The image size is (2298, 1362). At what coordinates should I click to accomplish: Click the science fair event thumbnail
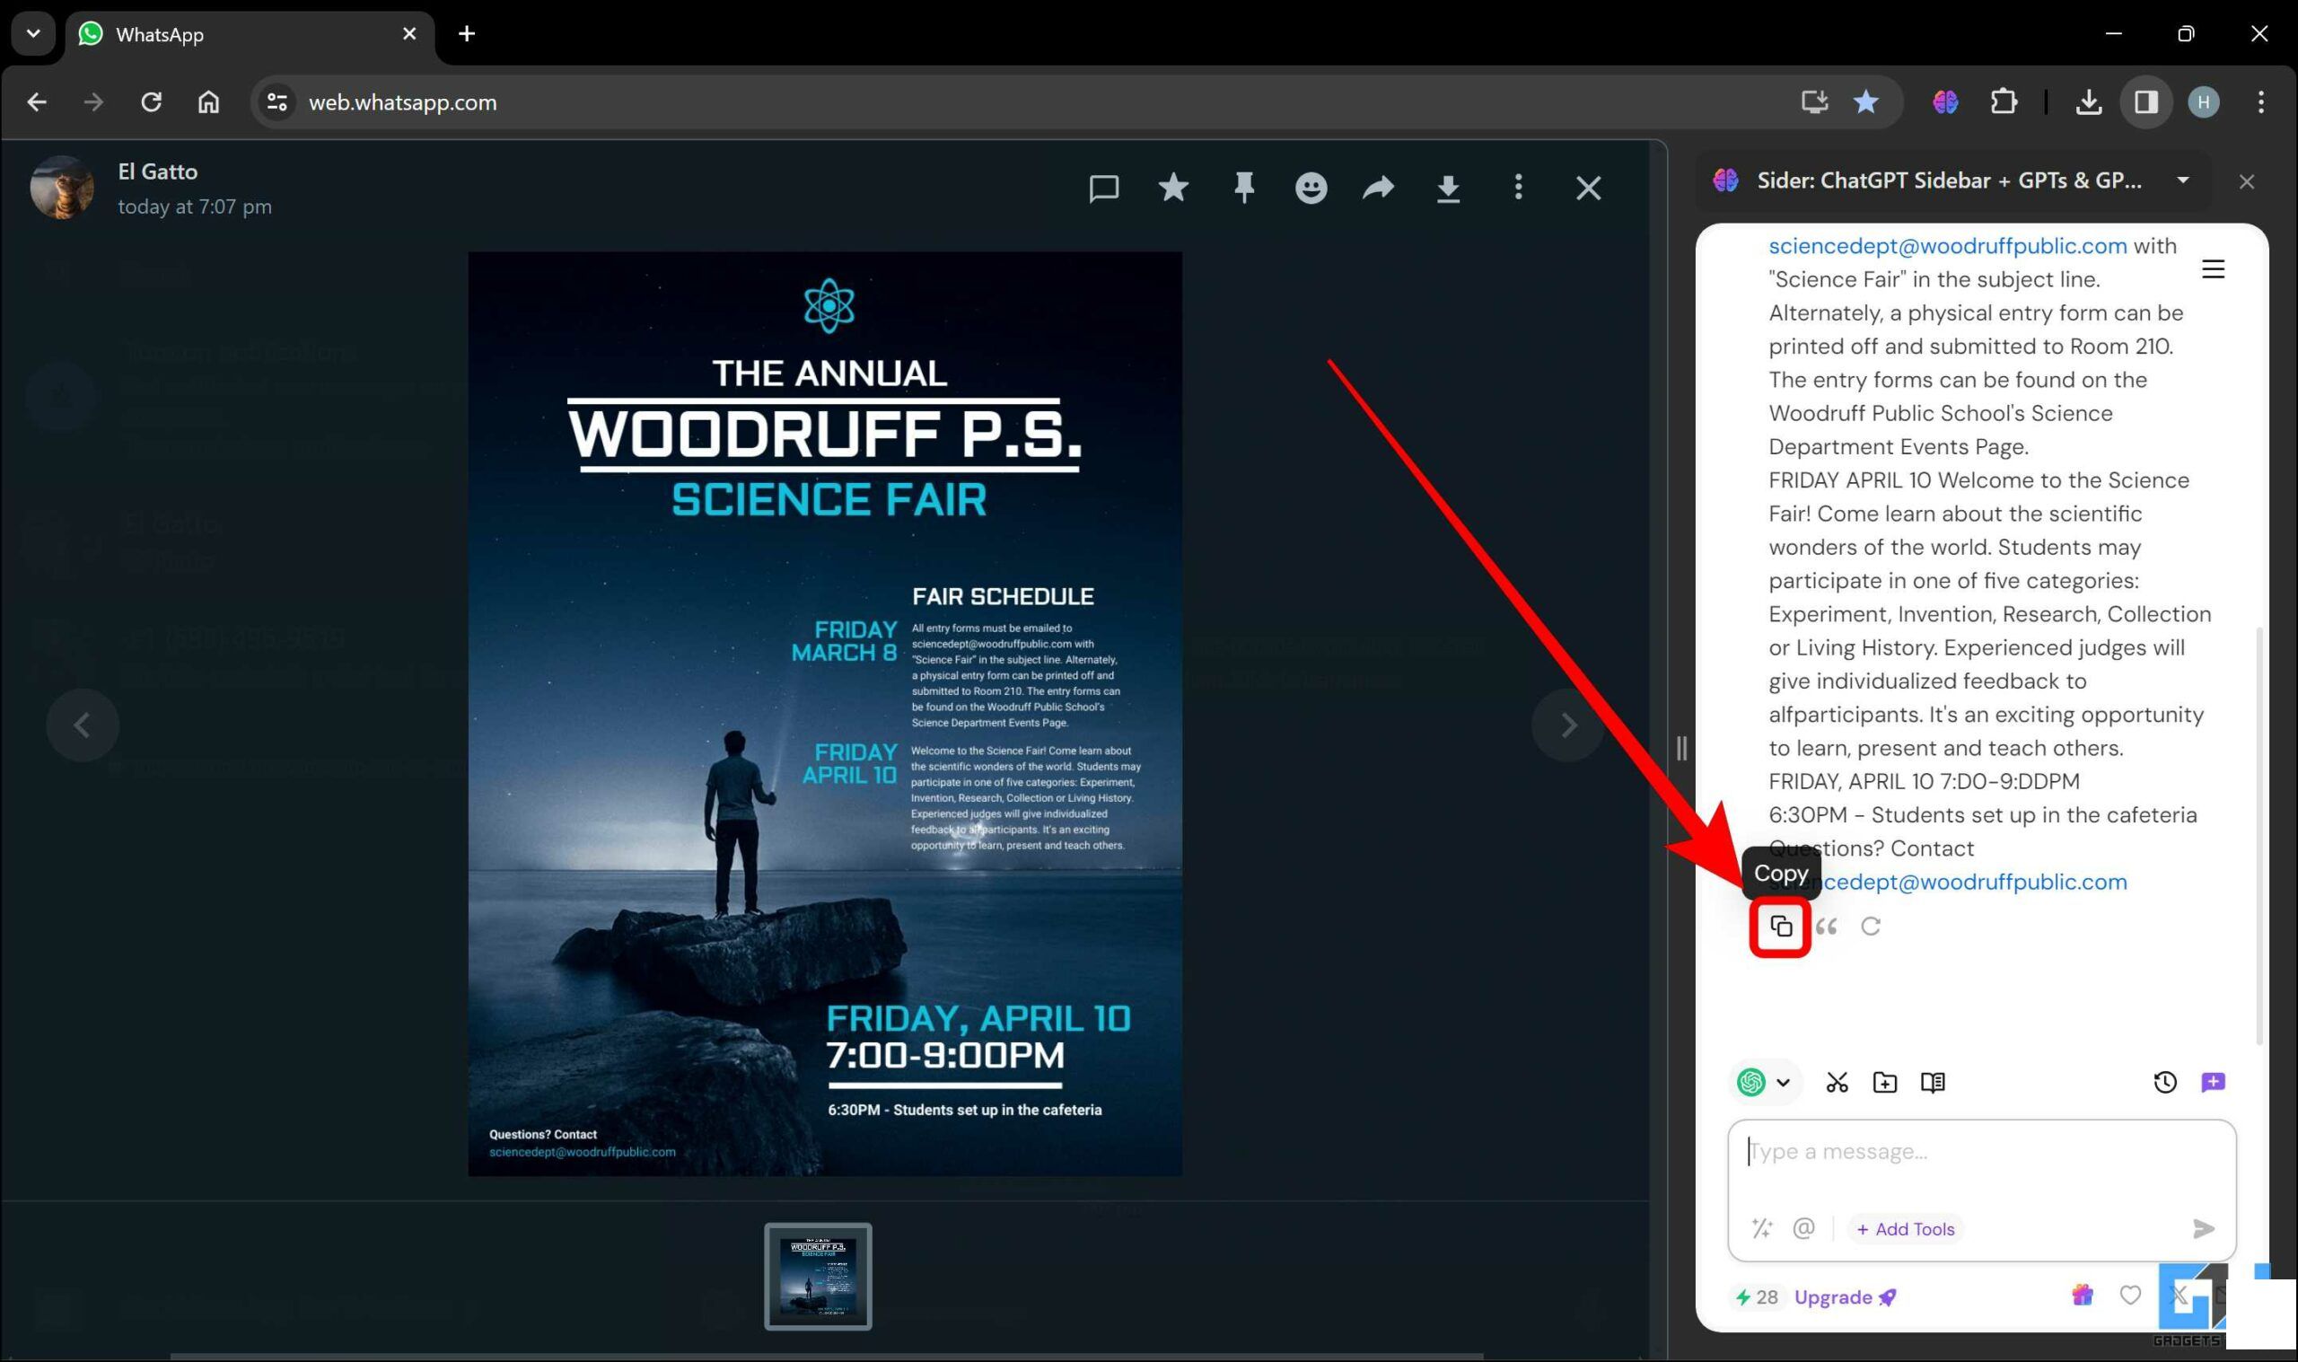(820, 1274)
